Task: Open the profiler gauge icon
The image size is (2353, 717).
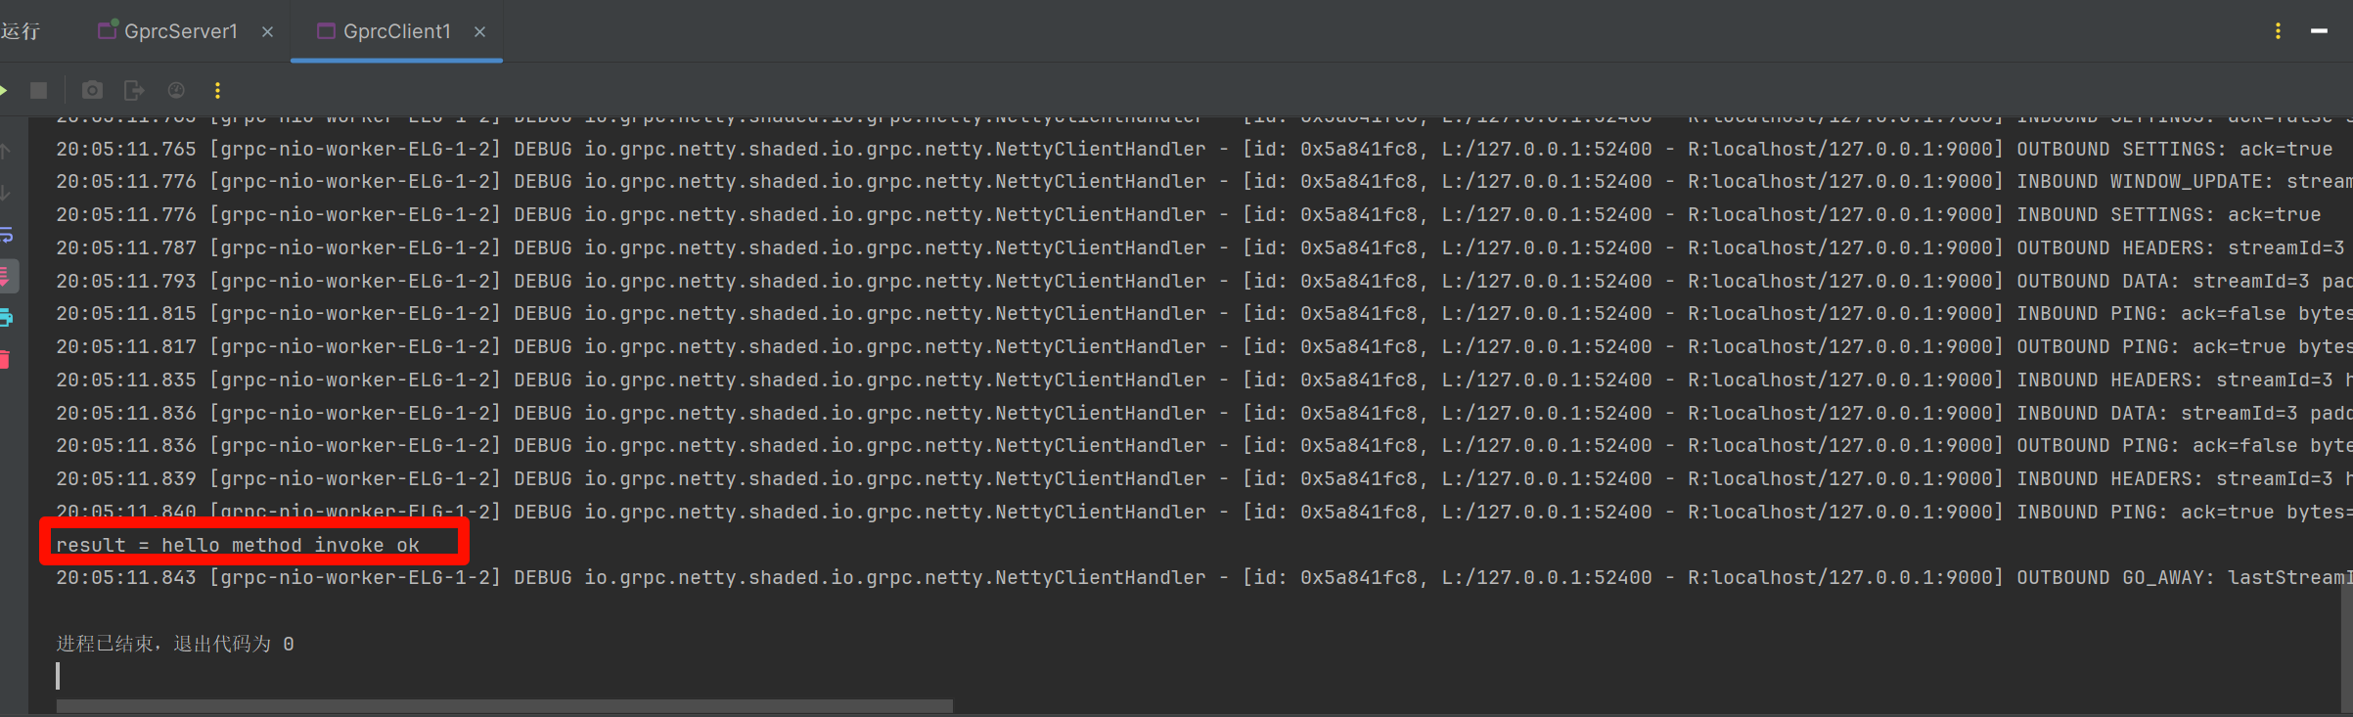Action: coord(176,91)
